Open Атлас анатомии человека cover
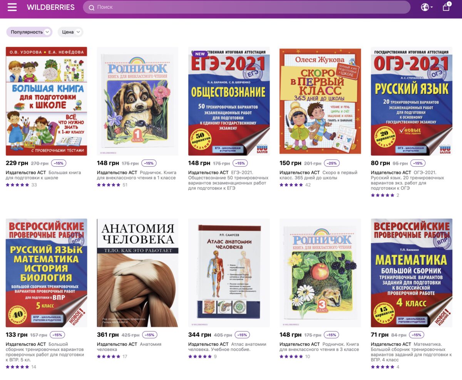This screenshot has height=380, width=462. [229, 273]
